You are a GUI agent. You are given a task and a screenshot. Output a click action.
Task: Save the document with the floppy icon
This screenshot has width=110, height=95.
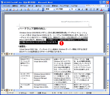click(10, 9)
